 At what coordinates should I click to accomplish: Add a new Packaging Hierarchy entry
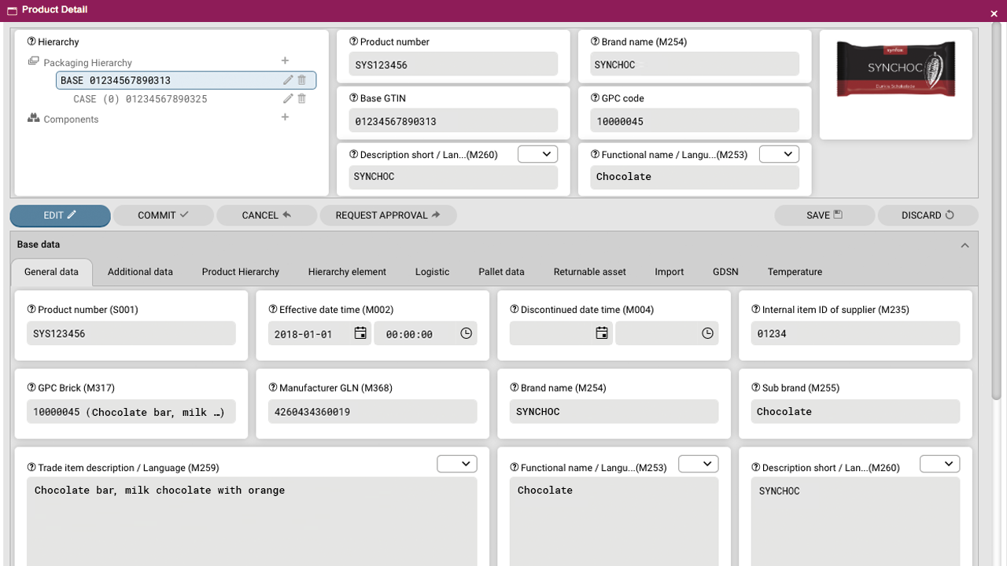[x=285, y=61]
